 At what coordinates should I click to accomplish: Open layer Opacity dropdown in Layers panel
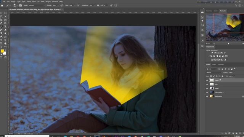pyautogui.click(x=234, y=73)
